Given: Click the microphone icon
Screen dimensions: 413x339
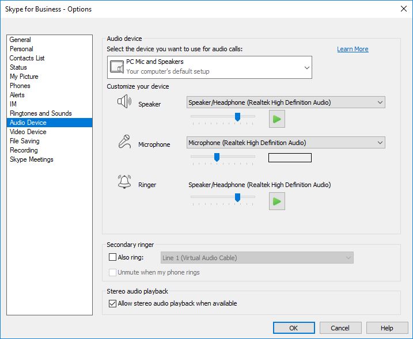Looking at the screenshot, I should click(124, 142).
